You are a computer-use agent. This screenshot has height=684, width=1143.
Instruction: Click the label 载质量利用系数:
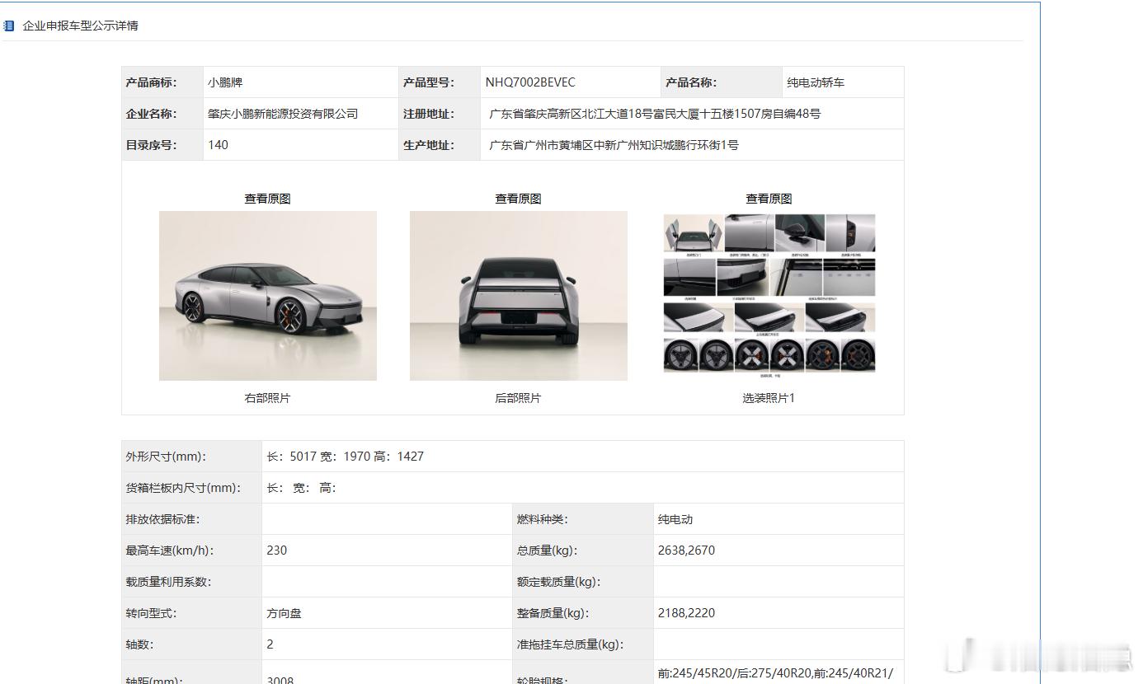pyautogui.click(x=168, y=582)
